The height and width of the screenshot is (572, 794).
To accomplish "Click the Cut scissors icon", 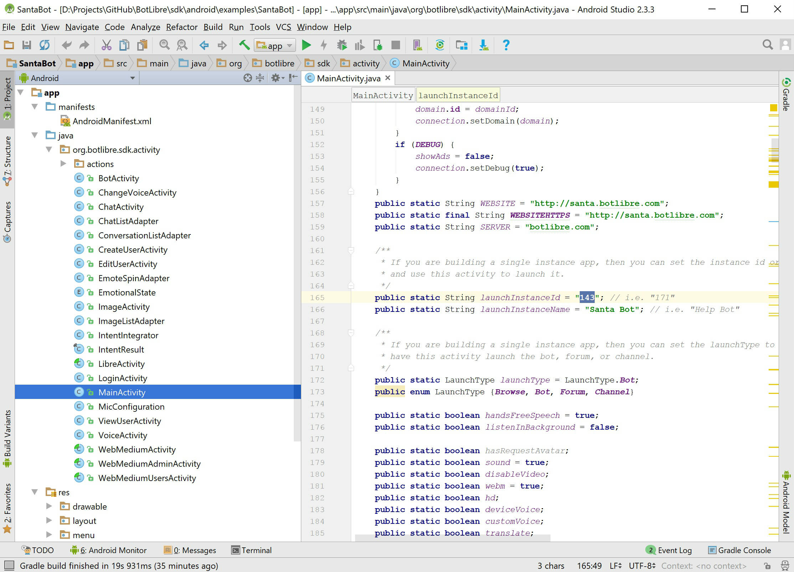I will coord(107,45).
